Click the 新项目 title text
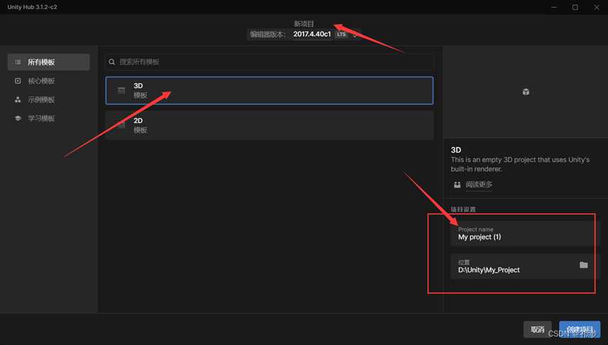This screenshot has width=608, height=345. pos(303,24)
